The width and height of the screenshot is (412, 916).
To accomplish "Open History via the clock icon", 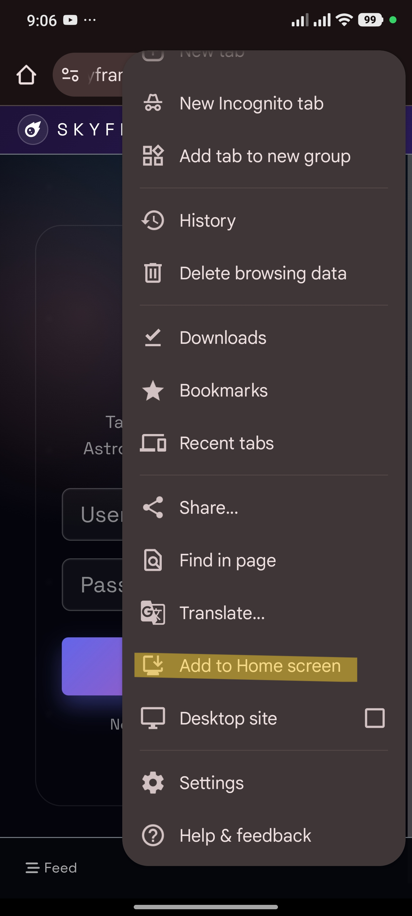I will 153,220.
